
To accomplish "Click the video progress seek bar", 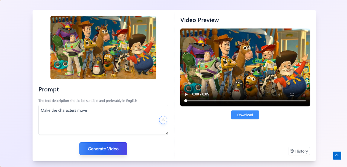I will coord(246,101).
